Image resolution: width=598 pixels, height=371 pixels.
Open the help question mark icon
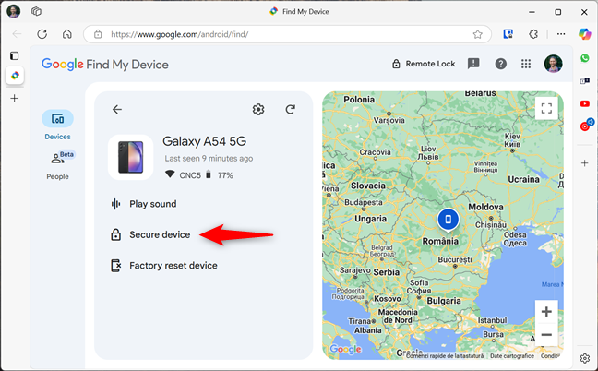point(501,64)
